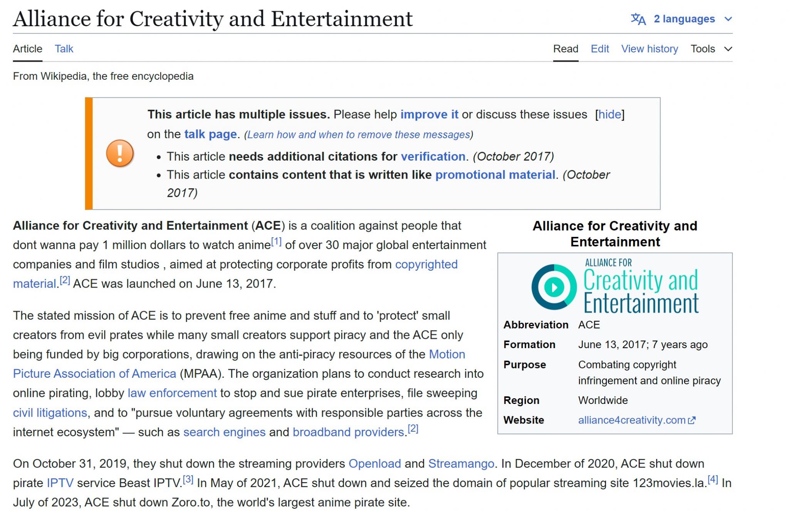Follow the alliance4creativity.com website link
Image resolution: width=789 pixels, height=511 pixels.
631,420
